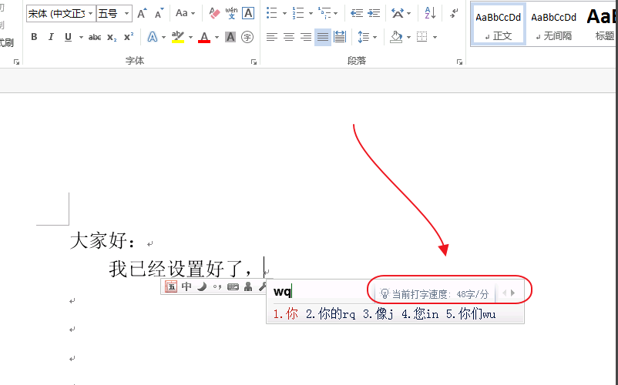This screenshot has height=385, width=618.
Task: Click the Asian Layout icon
Action: pyautogui.click(x=398, y=13)
